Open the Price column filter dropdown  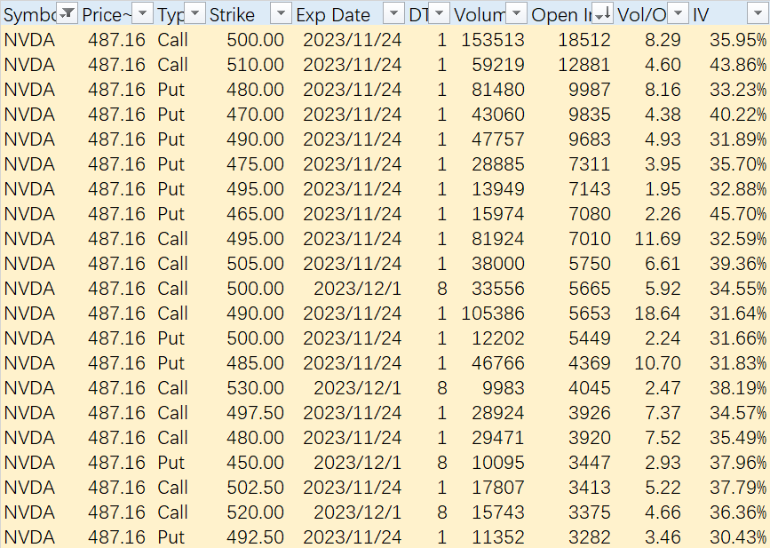coord(142,13)
